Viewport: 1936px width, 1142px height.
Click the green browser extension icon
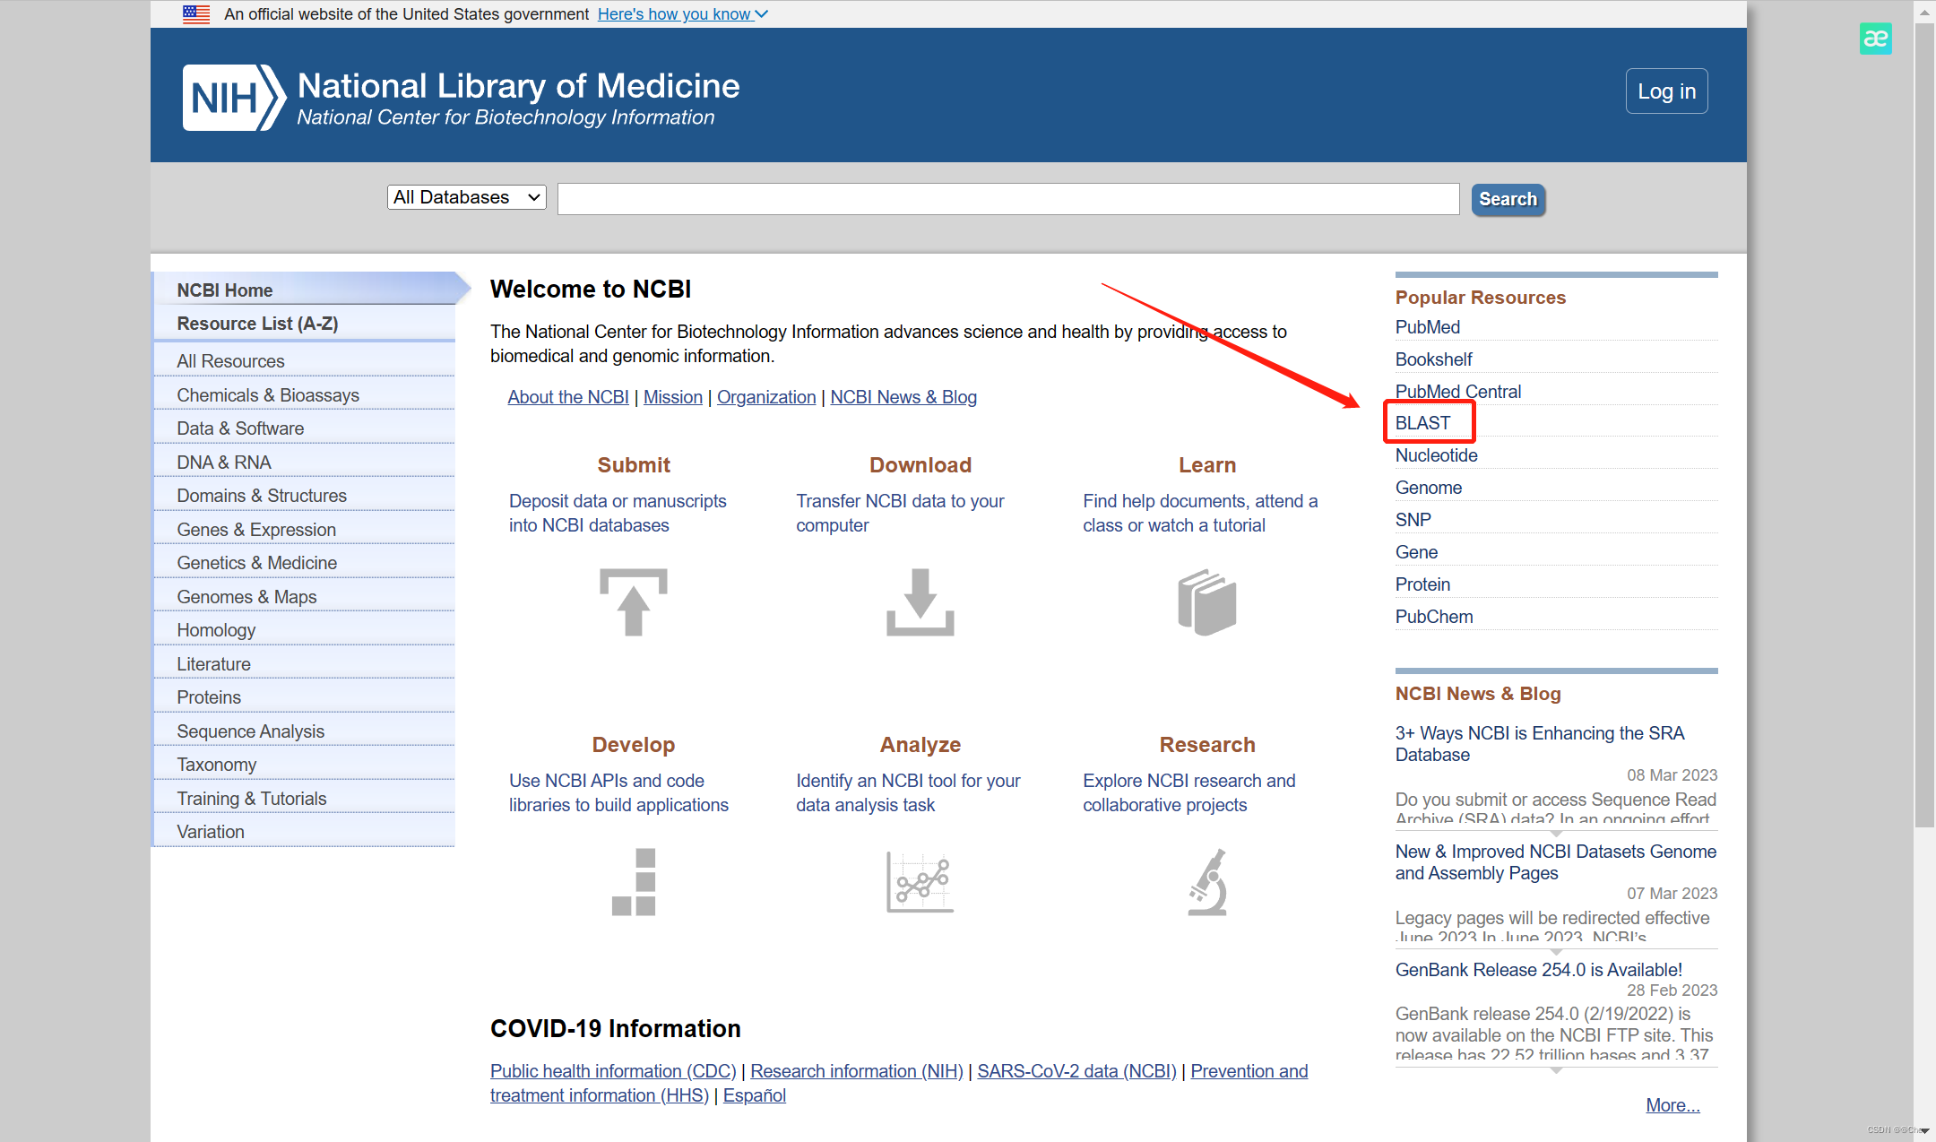(x=1875, y=39)
